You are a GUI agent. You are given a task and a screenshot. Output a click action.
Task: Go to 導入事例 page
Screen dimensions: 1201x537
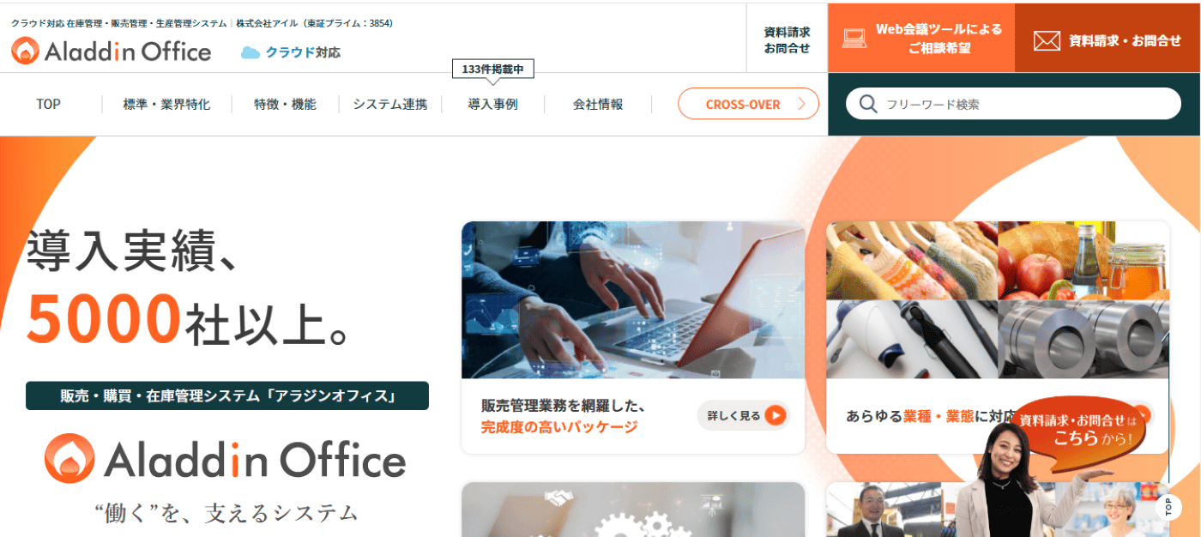492,105
